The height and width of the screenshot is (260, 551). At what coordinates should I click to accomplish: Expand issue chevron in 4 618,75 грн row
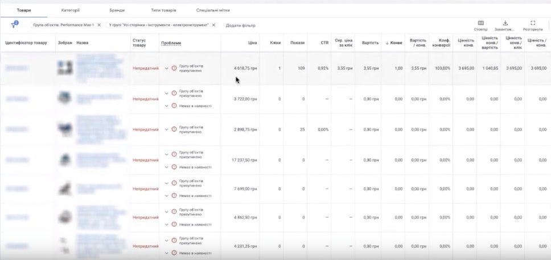point(167,68)
